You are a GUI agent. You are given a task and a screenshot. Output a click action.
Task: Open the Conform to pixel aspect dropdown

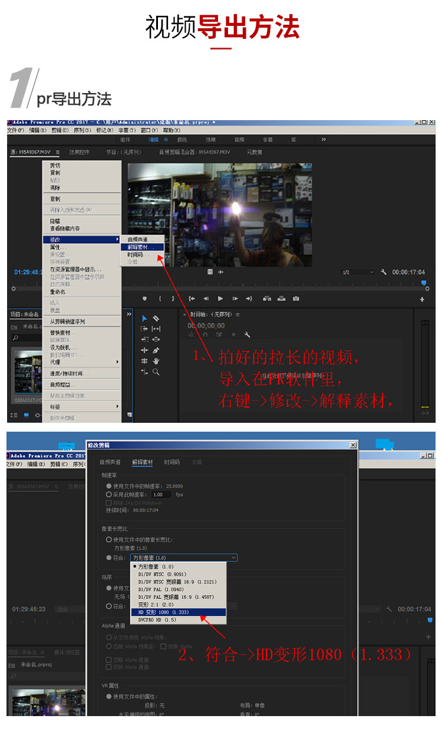coord(183,557)
